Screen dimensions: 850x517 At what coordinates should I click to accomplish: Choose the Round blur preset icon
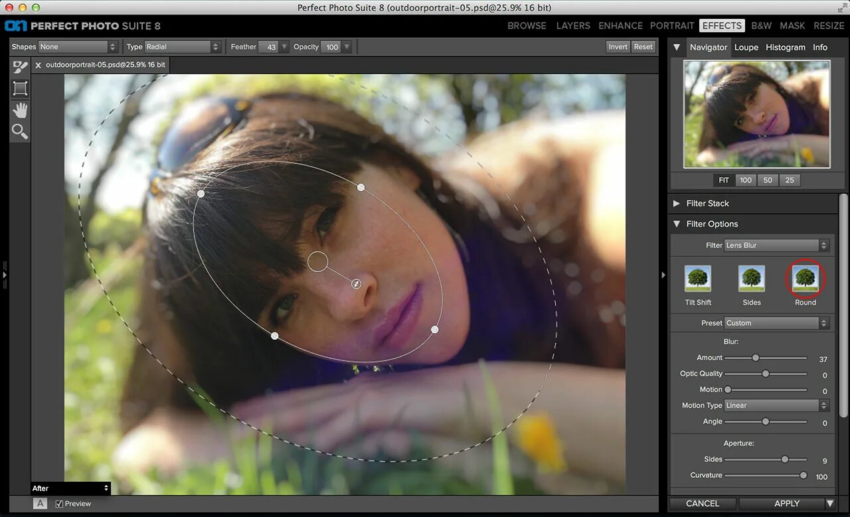click(x=806, y=279)
